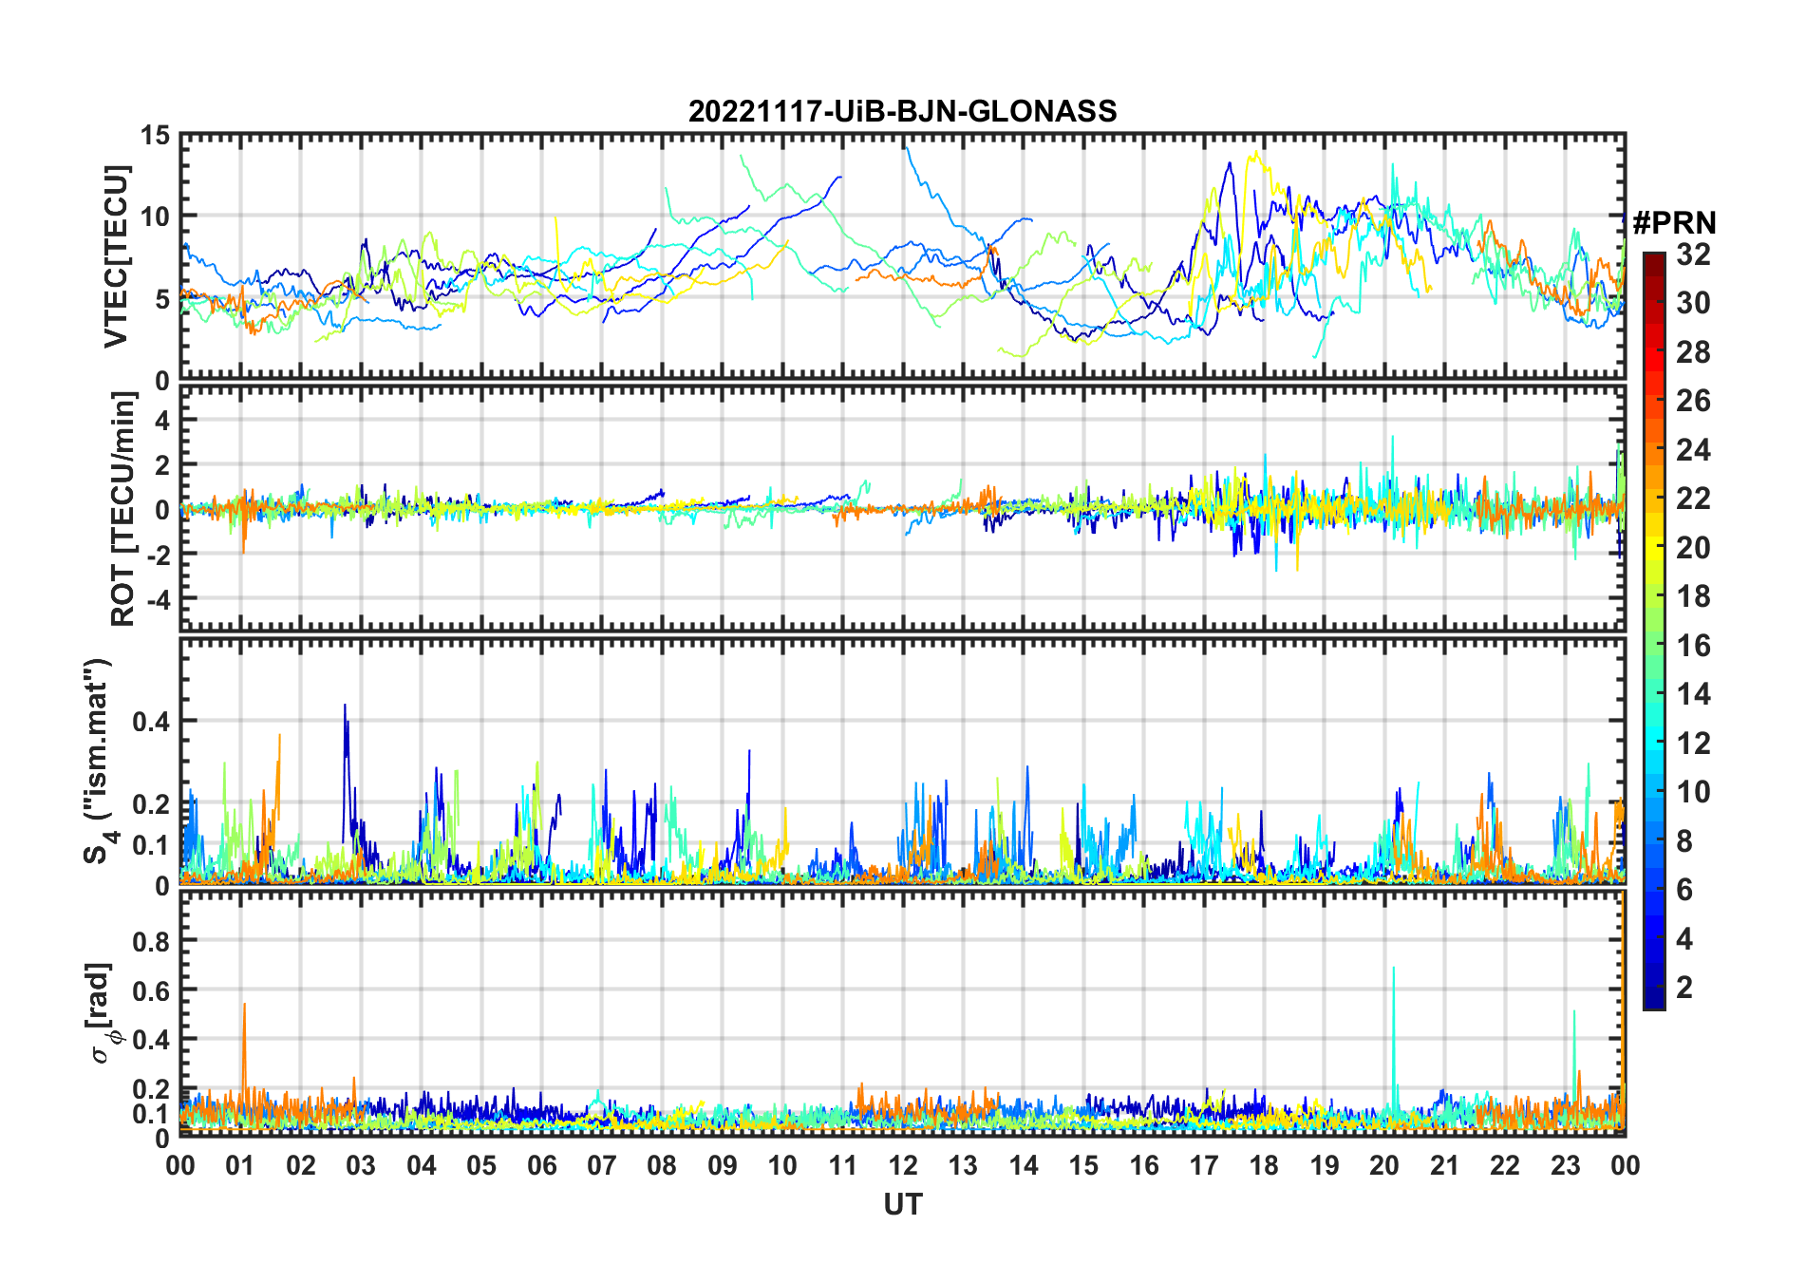The height and width of the screenshot is (1263, 1806).
Task: Click the UT x-axis label
Action: tap(902, 1204)
